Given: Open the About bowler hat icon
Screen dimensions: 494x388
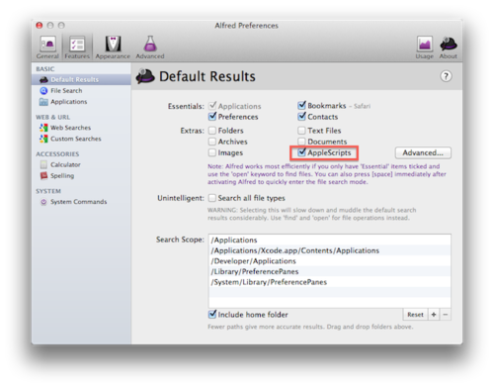Looking at the screenshot, I should pyautogui.click(x=449, y=48).
